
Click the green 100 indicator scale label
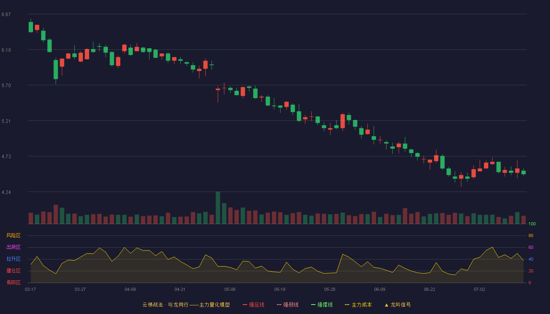(532, 224)
